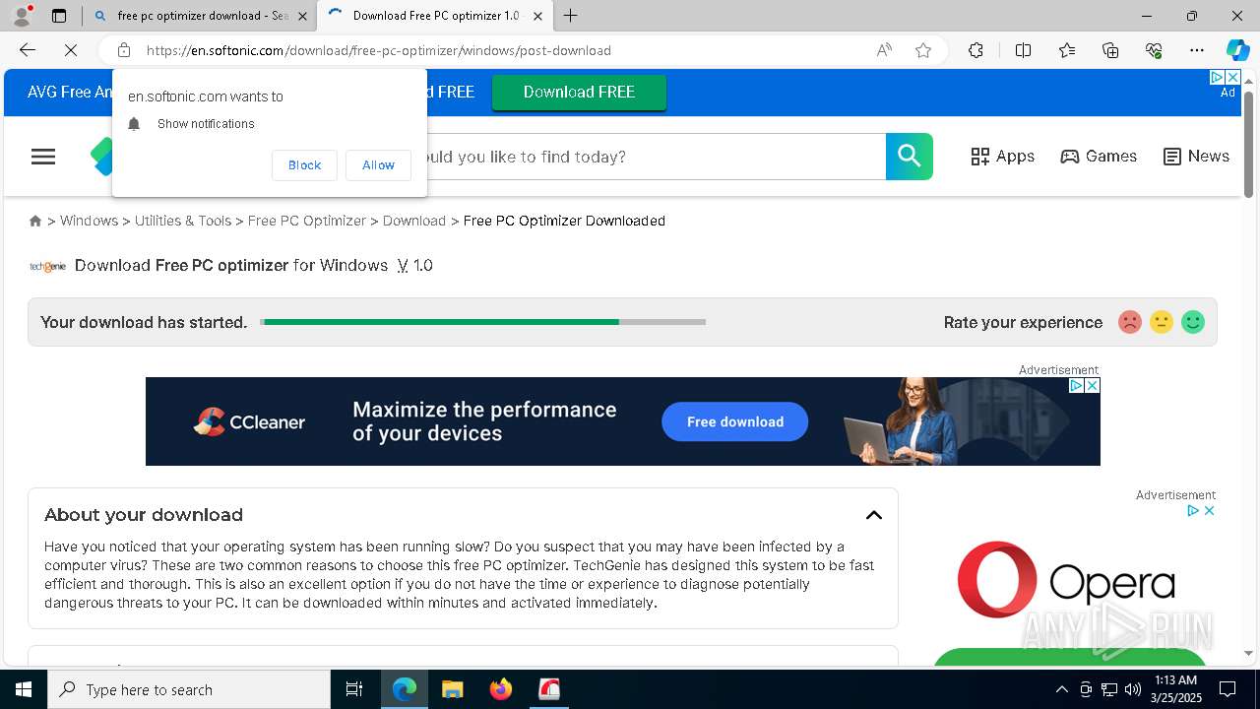Go to Utilities & Tools breadcrumb
The width and height of the screenshot is (1260, 709).
(183, 221)
